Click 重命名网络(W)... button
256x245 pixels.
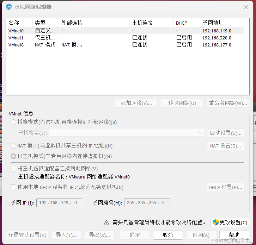[x=228, y=103]
